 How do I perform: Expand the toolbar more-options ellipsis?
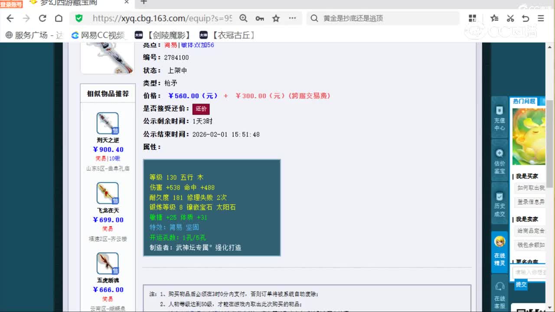click(x=292, y=18)
